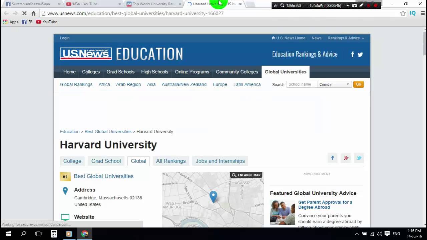This screenshot has height=240, width=427.
Task: Click the map location pin
Action: [213, 197]
